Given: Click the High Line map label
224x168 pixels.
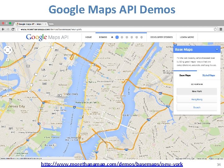Looking at the screenshot, I should [91, 82].
